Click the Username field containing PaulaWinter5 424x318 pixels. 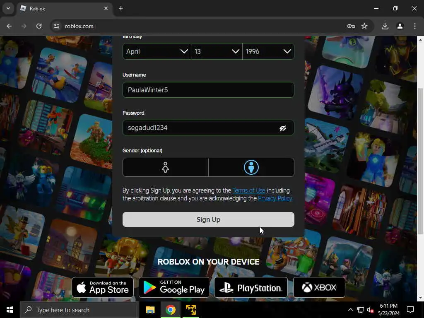tap(208, 90)
